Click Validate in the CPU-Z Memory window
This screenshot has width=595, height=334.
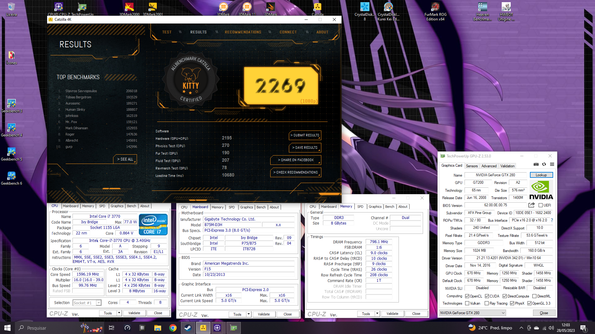pos(392,314)
